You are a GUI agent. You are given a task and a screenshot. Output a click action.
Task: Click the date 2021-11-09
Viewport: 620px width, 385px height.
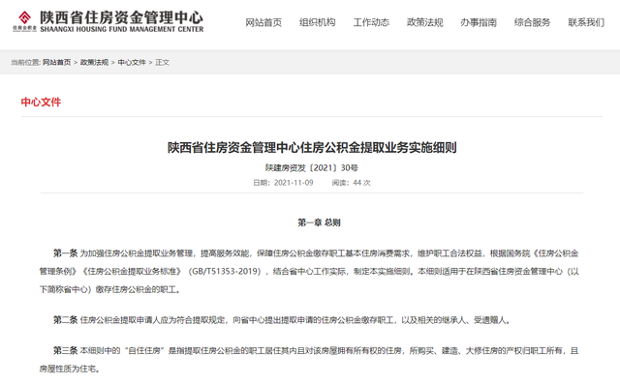click(x=294, y=183)
